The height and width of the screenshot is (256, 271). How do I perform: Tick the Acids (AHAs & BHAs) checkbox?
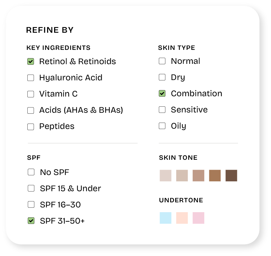(31, 111)
